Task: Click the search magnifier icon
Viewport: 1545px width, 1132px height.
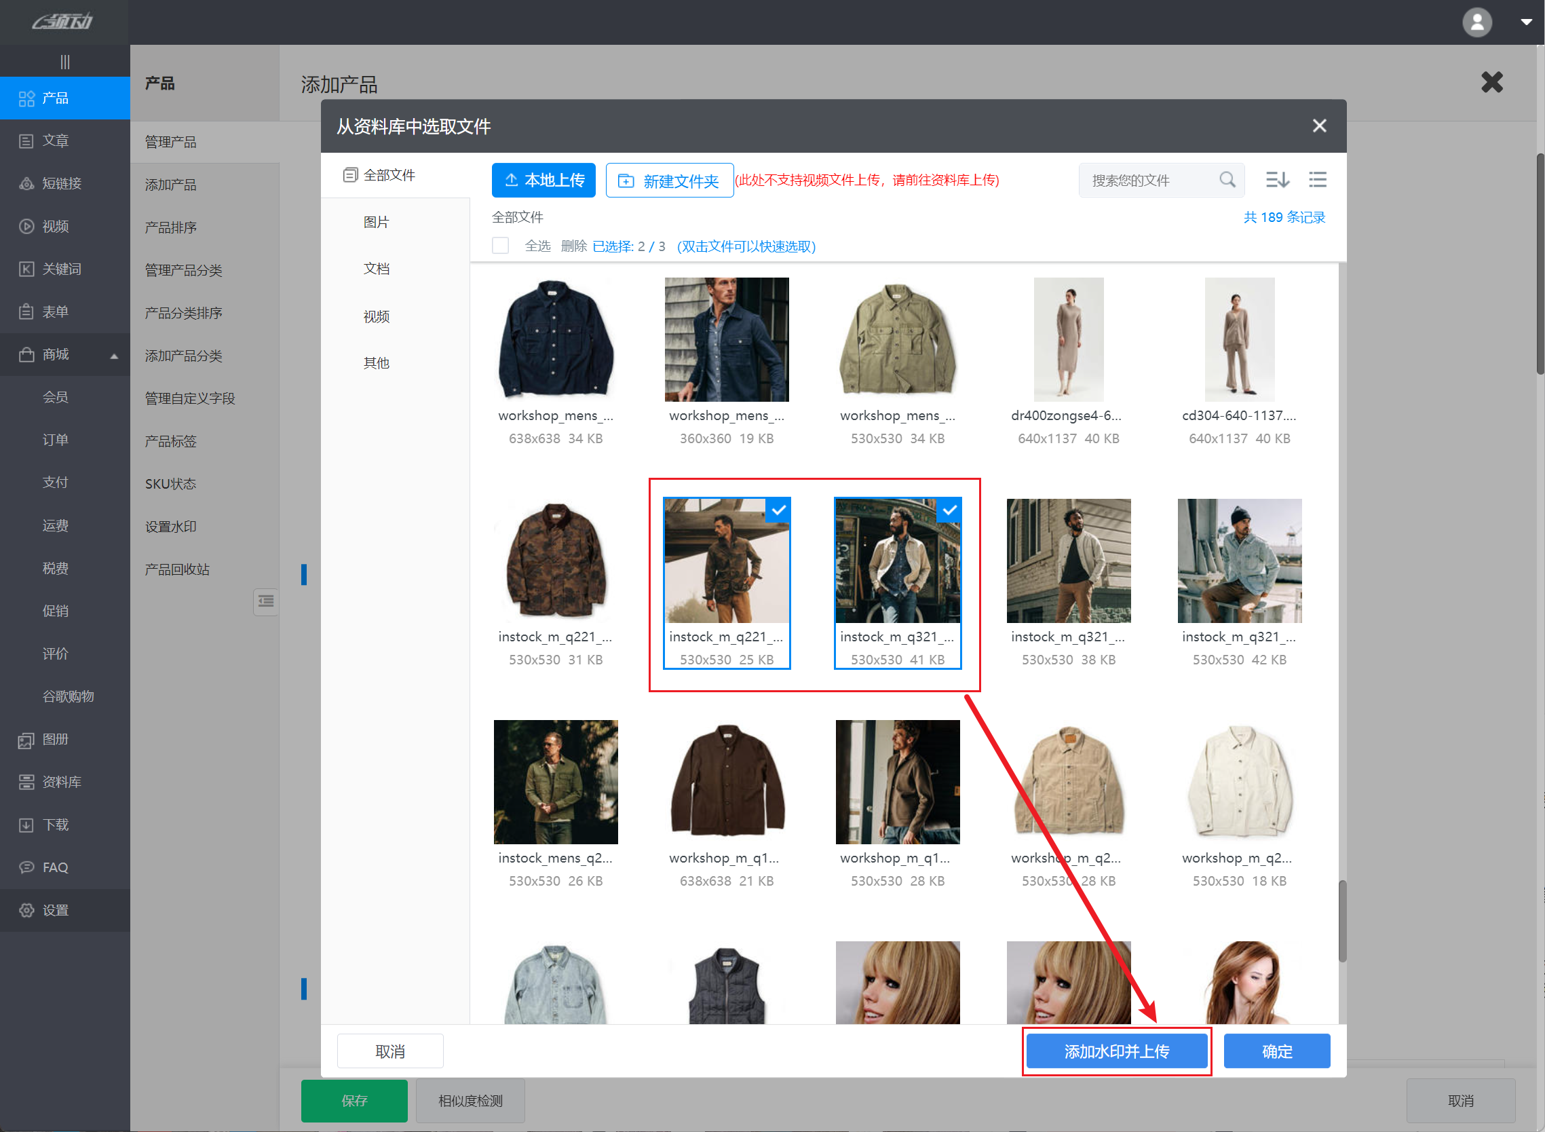Action: pos(1226,180)
